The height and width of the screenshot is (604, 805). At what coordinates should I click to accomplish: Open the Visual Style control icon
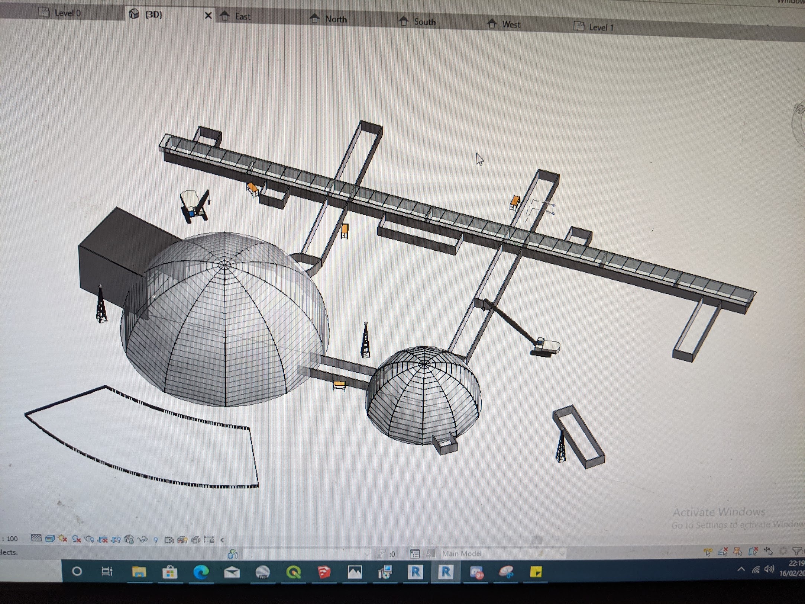tap(50, 539)
